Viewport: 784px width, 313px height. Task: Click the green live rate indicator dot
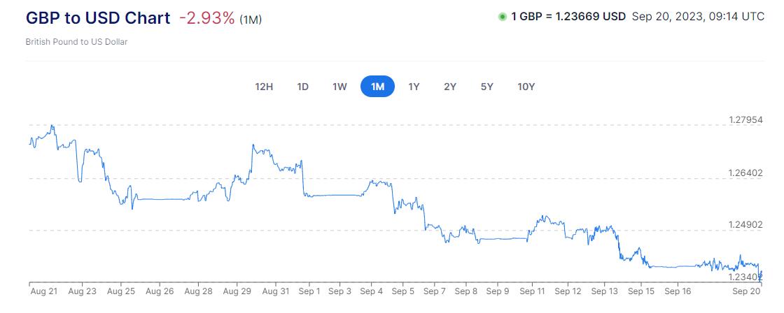pyautogui.click(x=502, y=17)
